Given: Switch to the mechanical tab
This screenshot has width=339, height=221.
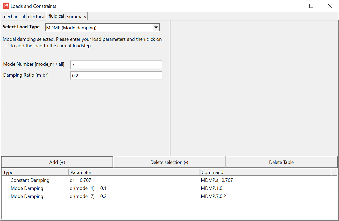Looking at the screenshot, I should (x=13, y=16).
